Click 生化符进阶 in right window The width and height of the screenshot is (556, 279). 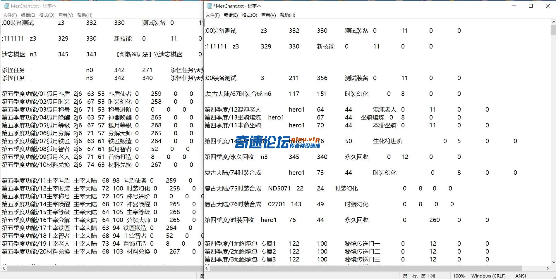point(388,141)
